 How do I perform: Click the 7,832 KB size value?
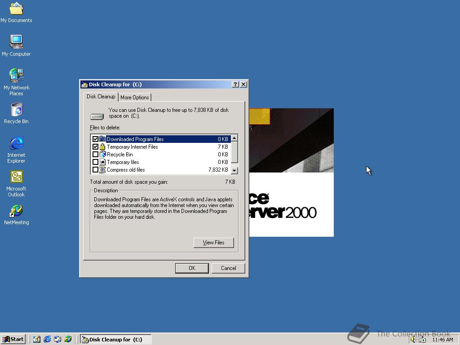pyautogui.click(x=218, y=169)
